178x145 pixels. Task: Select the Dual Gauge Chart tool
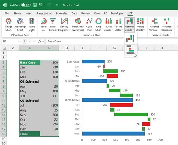[20, 25]
